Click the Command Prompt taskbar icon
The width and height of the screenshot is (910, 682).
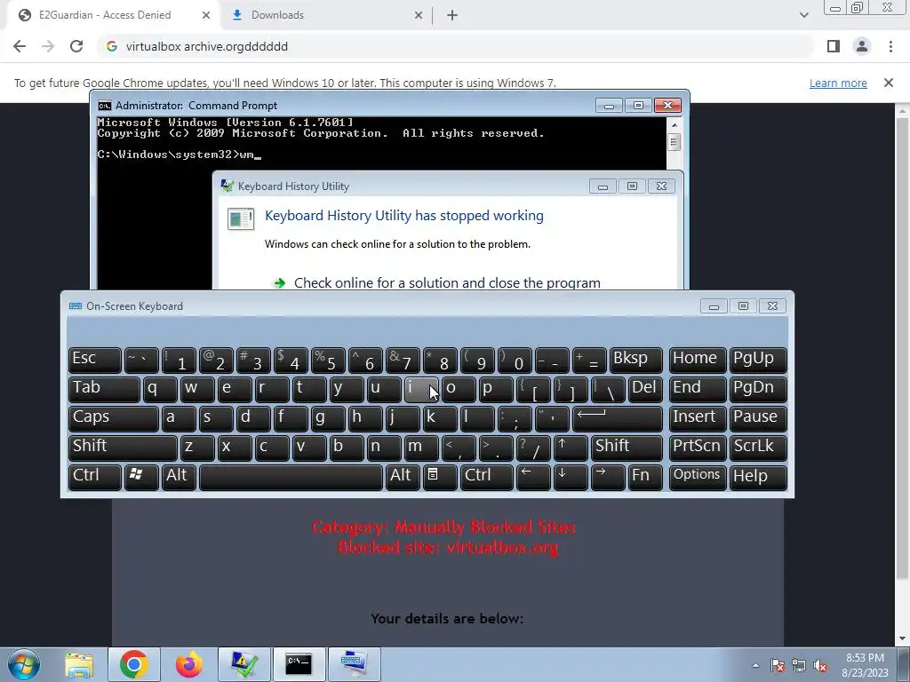[x=299, y=664]
